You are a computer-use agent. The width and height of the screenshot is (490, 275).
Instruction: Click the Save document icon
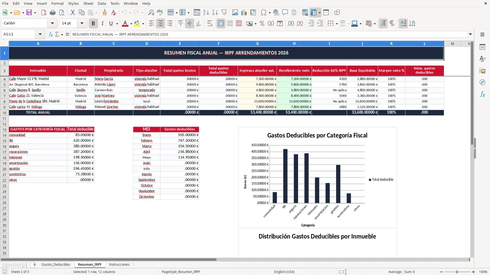coord(29,13)
